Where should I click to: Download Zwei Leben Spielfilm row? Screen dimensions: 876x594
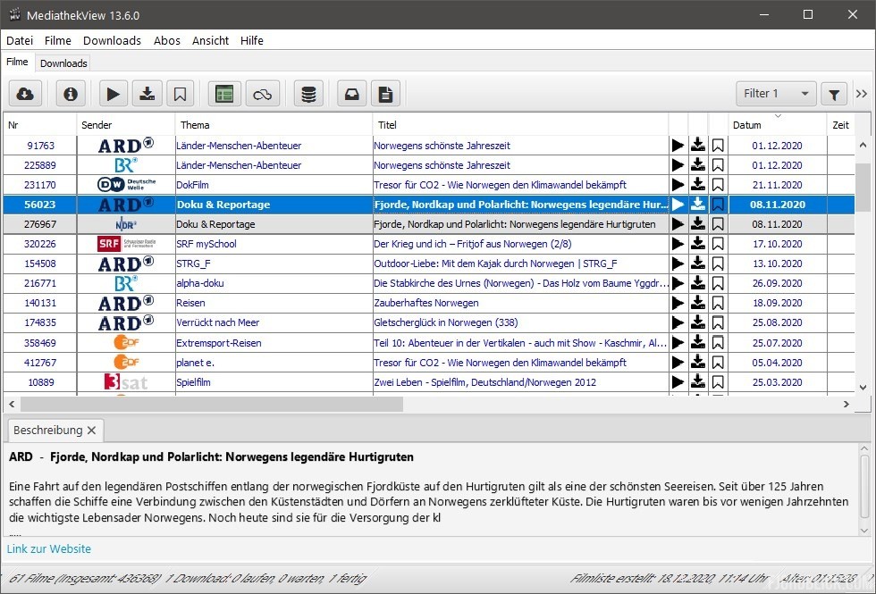pos(698,382)
